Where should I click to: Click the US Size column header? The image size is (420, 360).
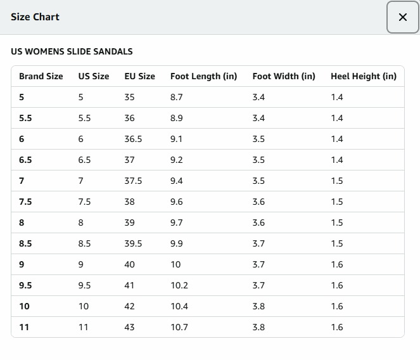(94, 76)
